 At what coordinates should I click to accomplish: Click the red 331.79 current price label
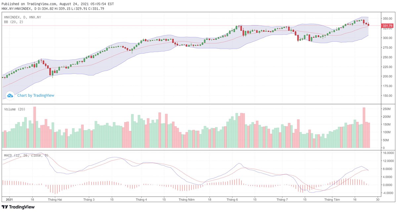[x=387, y=26]
